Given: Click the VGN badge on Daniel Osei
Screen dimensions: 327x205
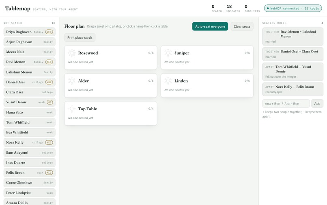Looking at the screenshot, I should click(x=49, y=82).
